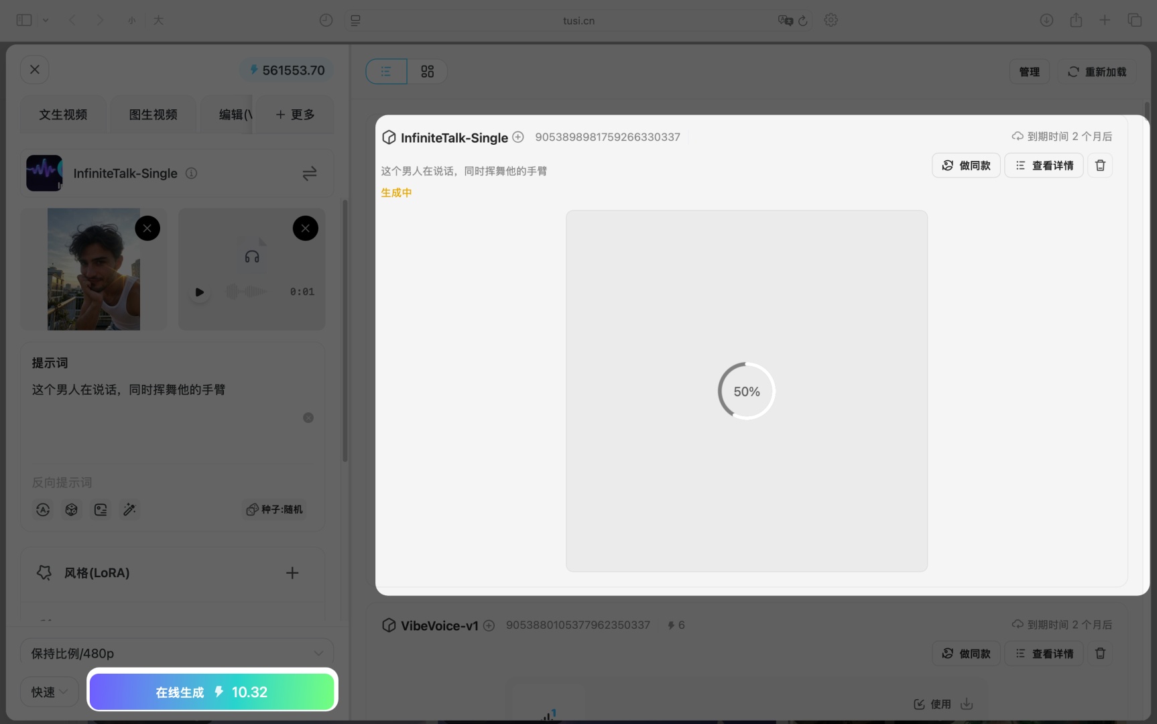Click the translate prompt icon

(x=43, y=510)
